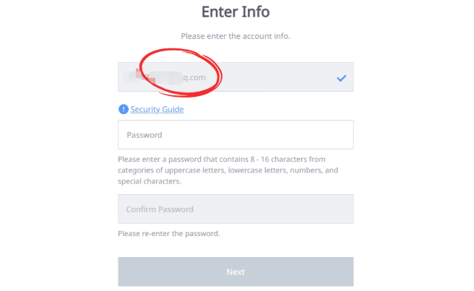
Task: Open the Security Guide link
Action: (x=157, y=109)
